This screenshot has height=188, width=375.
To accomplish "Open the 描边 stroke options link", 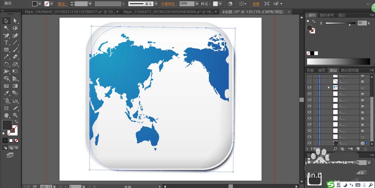I will coord(62,4).
